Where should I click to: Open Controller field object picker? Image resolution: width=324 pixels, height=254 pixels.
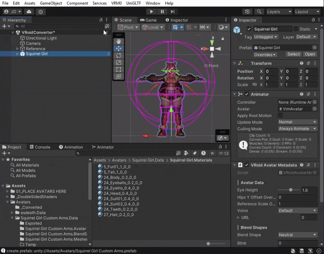(315, 102)
